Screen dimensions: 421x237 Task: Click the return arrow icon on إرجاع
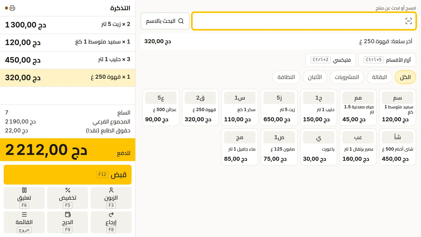click(x=111, y=214)
